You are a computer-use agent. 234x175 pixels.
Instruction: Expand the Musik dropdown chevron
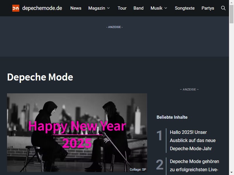tap(166, 8)
